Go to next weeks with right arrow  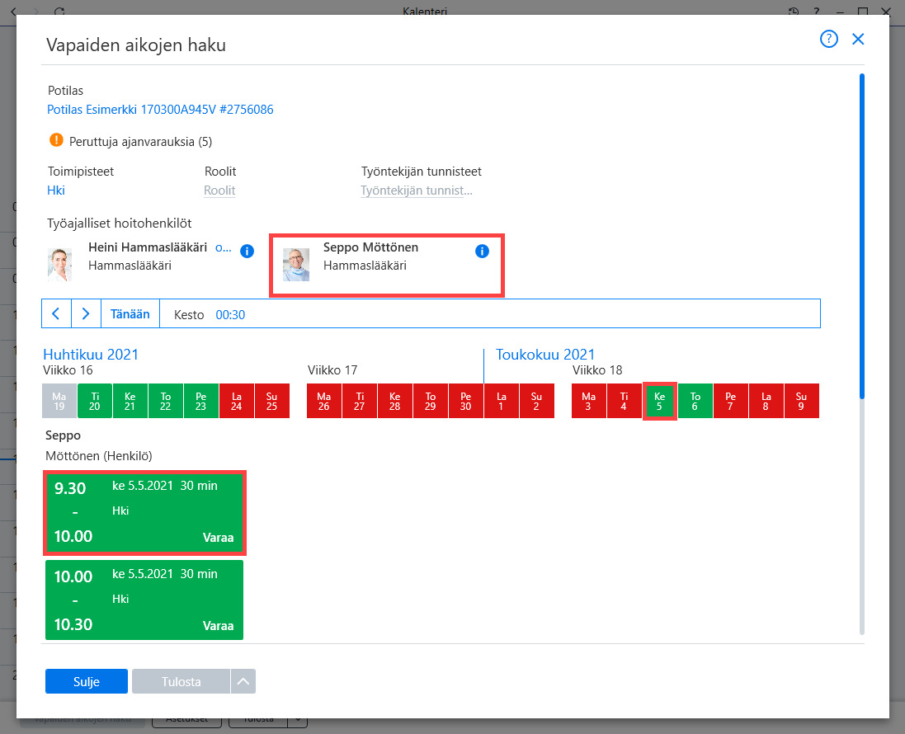(x=86, y=314)
